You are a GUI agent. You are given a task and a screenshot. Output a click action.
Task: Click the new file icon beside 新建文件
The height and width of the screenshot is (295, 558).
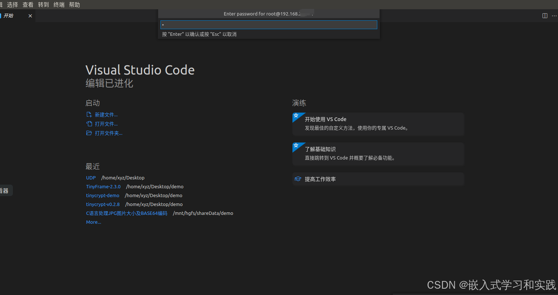click(89, 114)
